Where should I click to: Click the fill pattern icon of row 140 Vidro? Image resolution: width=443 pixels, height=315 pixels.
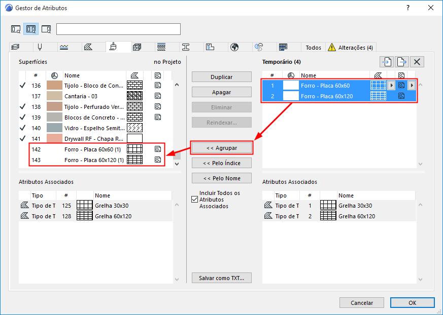[x=135, y=128]
